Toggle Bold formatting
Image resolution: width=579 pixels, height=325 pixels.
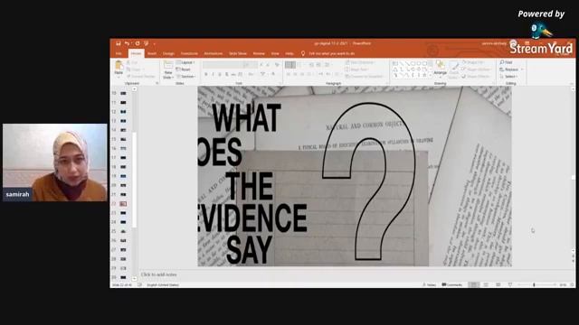pyautogui.click(x=206, y=74)
